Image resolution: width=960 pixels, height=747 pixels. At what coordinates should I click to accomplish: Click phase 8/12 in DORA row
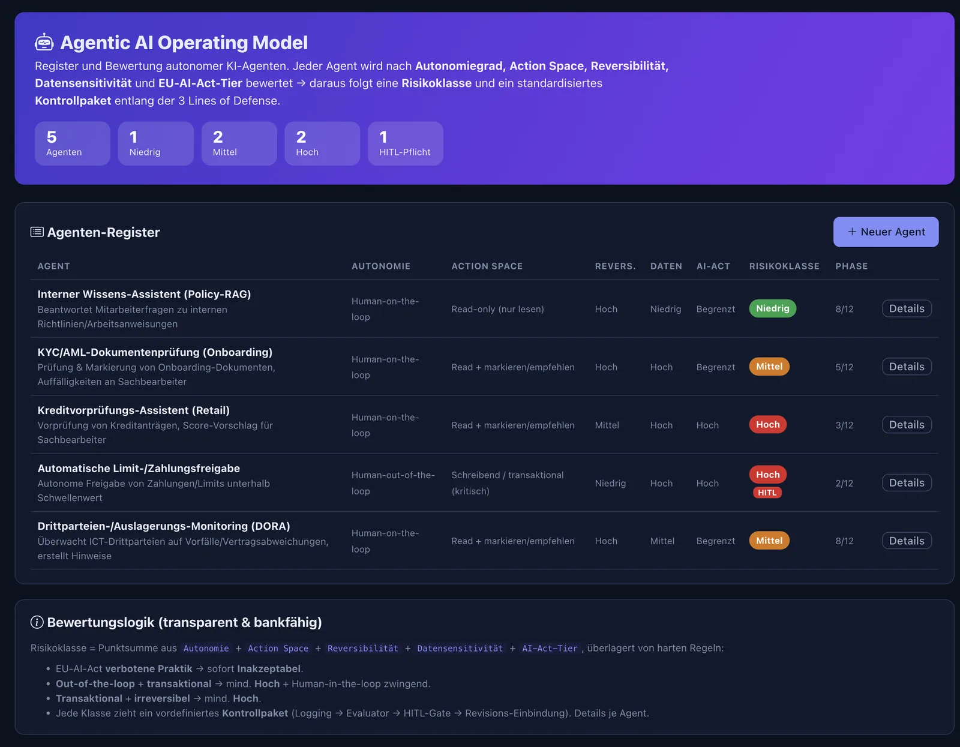coord(844,541)
